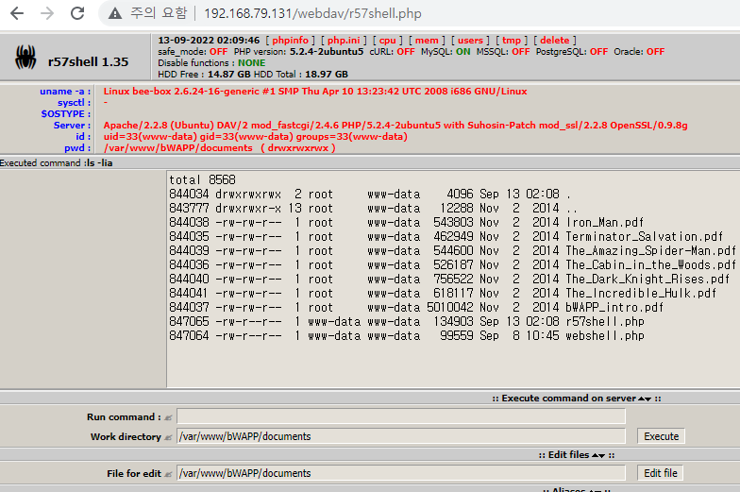This screenshot has height=492, width=740.
Task: Focus the File for edit input field
Action: point(401,473)
